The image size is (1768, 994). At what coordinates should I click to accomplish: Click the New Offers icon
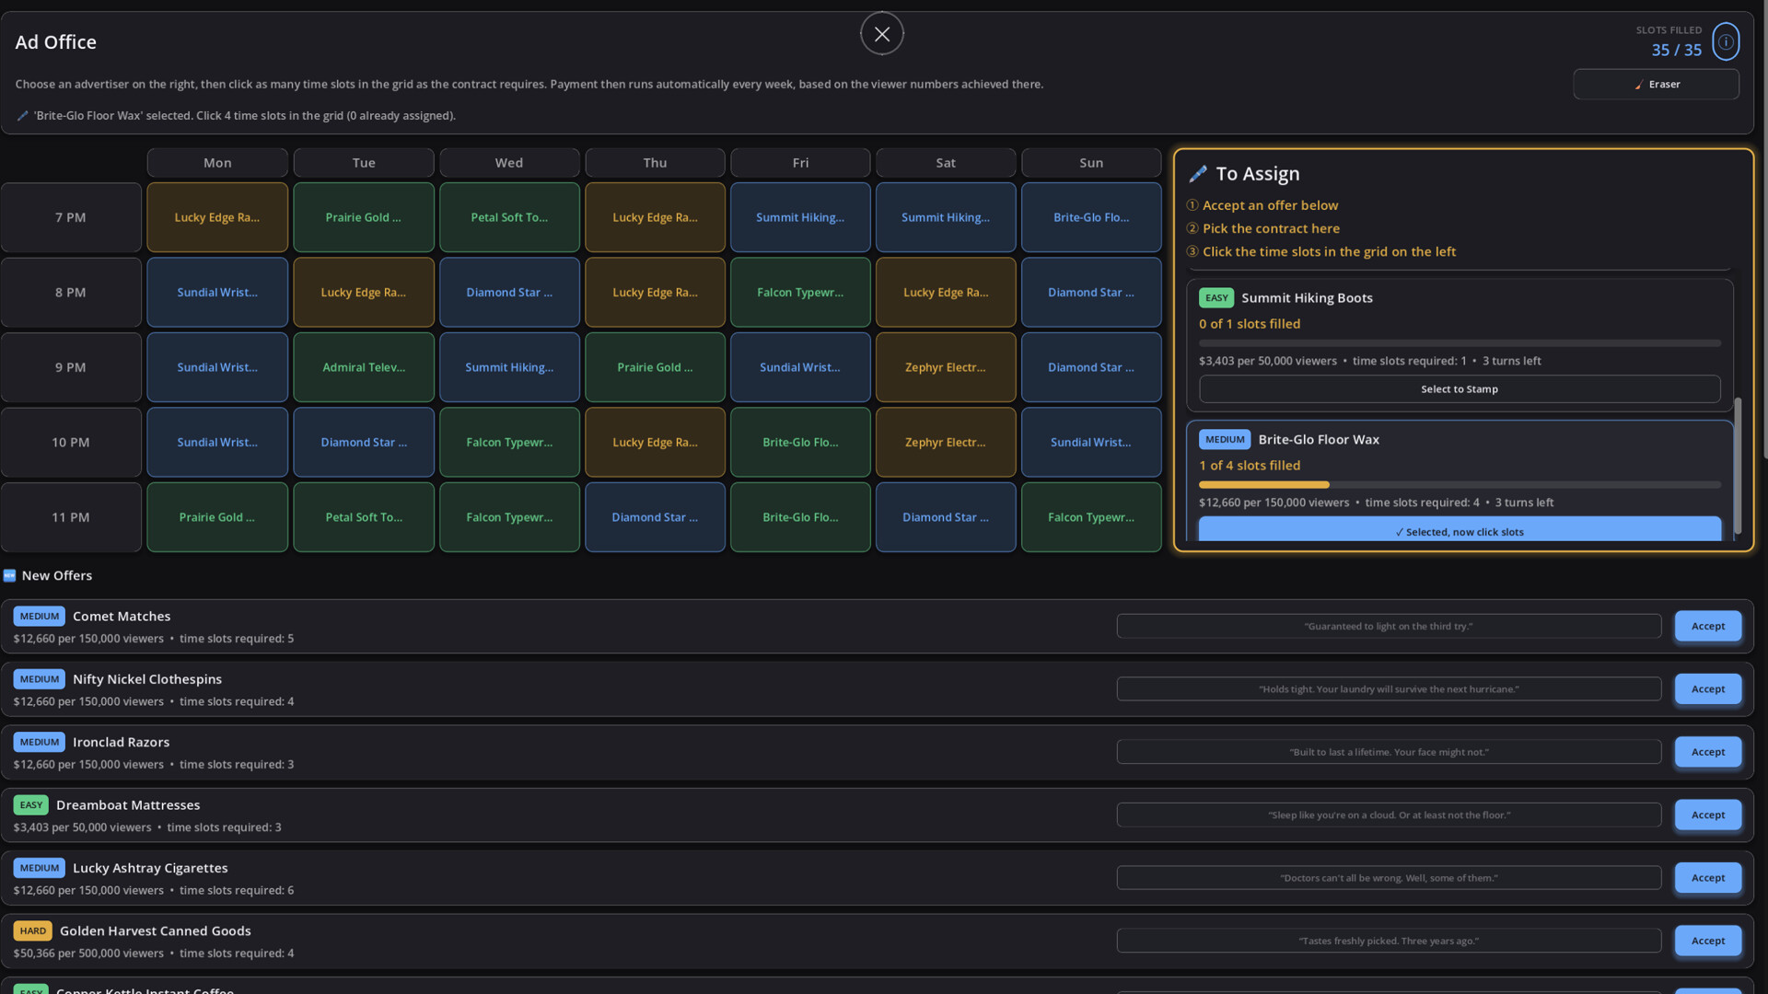pyautogui.click(x=9, y=575)
